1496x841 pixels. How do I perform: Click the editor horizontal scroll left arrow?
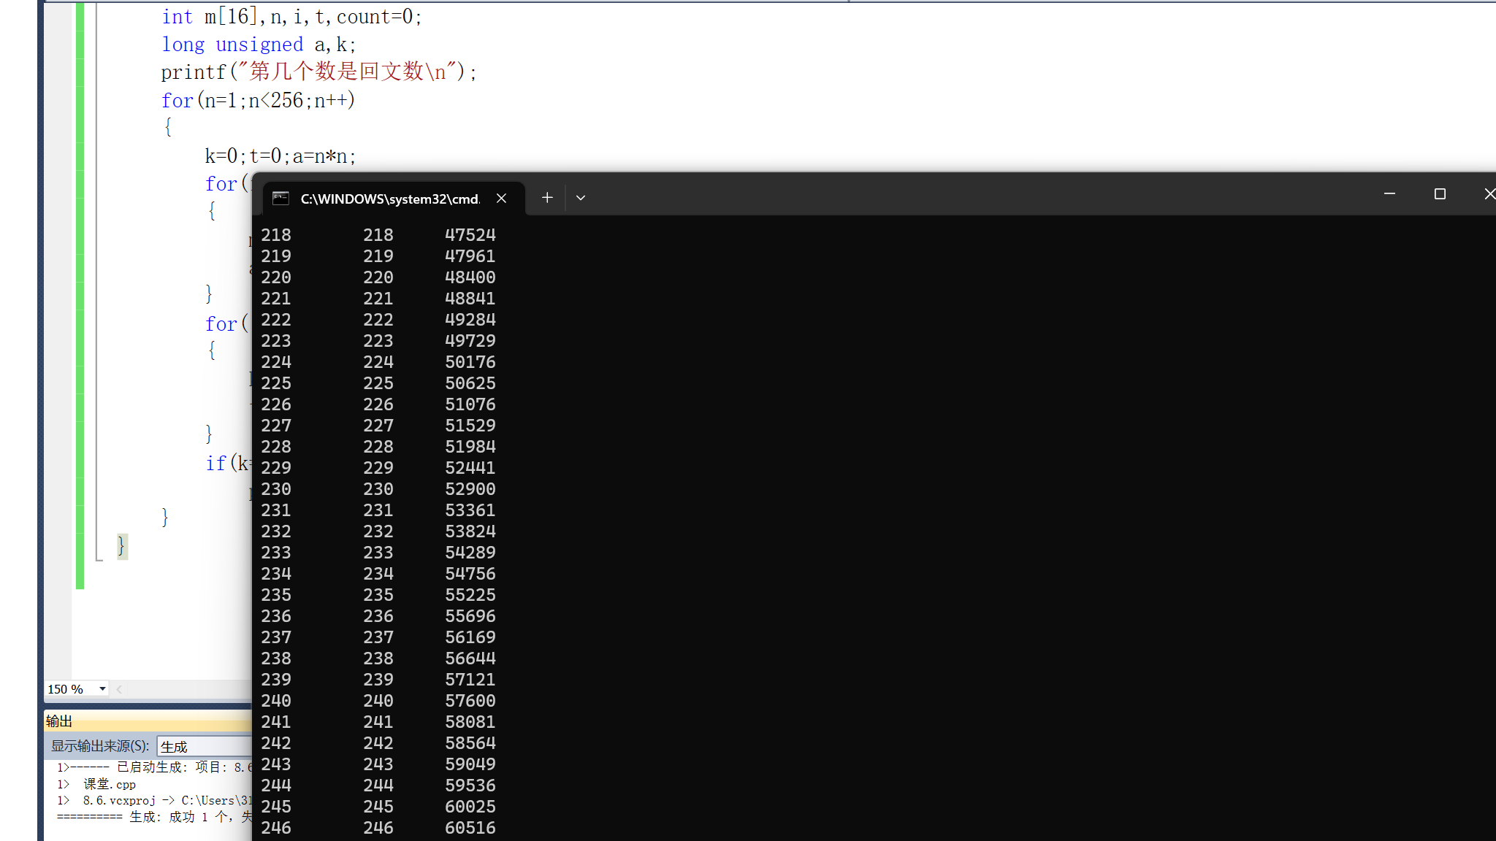pyautogui.click(x=119, y=689)
